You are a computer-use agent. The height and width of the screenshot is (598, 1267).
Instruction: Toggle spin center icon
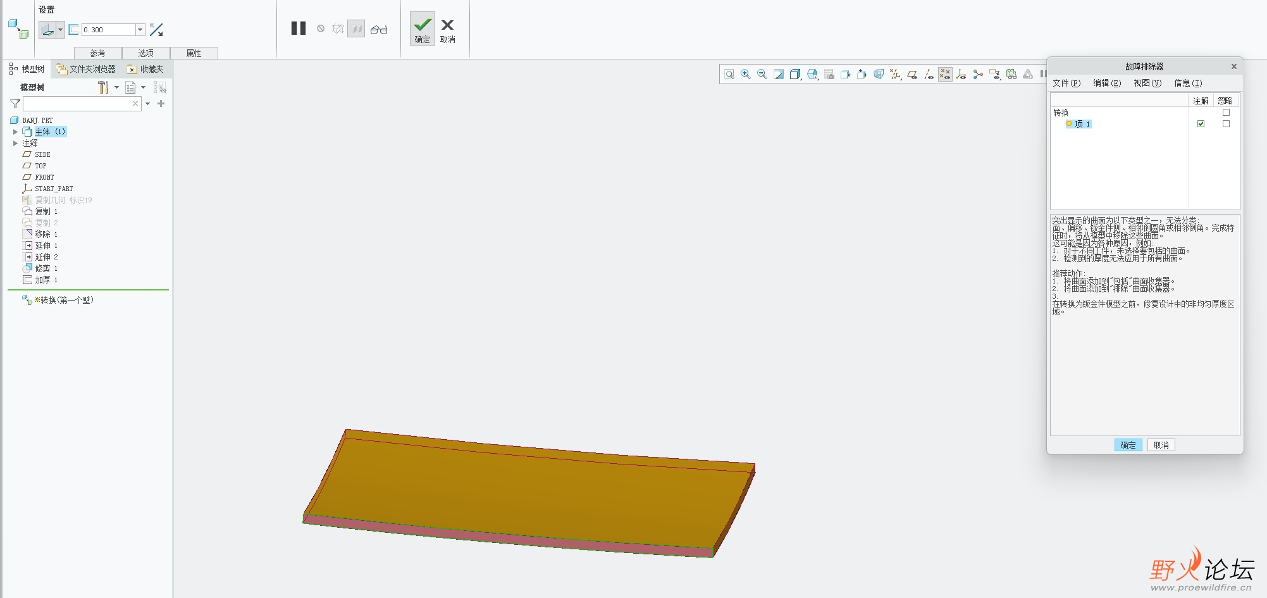978,75
